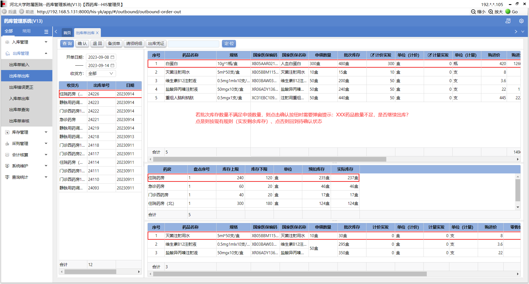Click the zoom out (缩小) magnifier icon
This screenshot has height=284, width=529.
[x=473, y=12]
